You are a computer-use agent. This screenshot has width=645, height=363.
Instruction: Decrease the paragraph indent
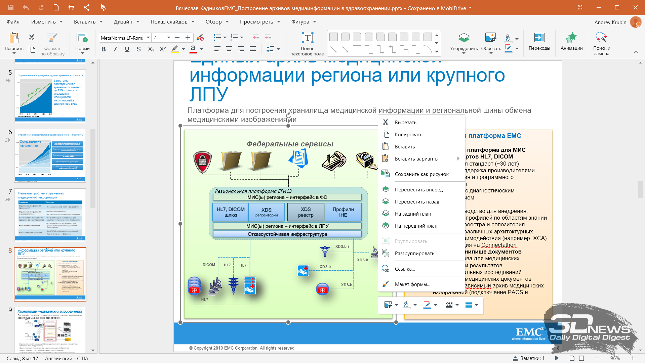(x=256, y=37)
